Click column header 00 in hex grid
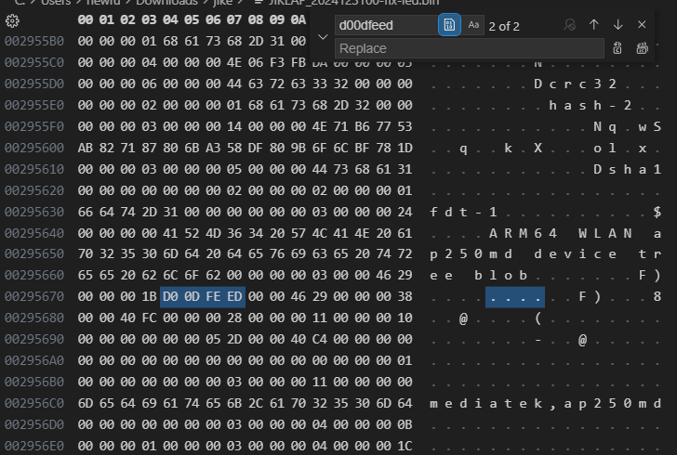 point(86,19)
